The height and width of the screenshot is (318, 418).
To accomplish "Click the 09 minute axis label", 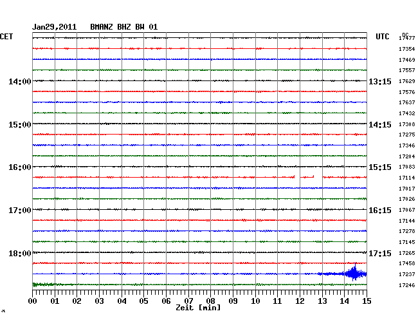I will tap(233, 301).
